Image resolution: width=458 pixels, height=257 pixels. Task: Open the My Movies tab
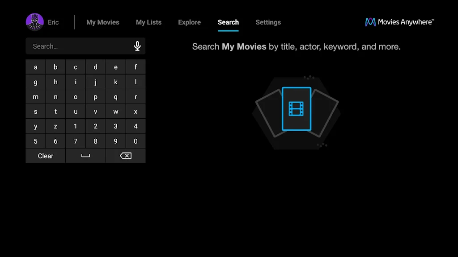103,22
